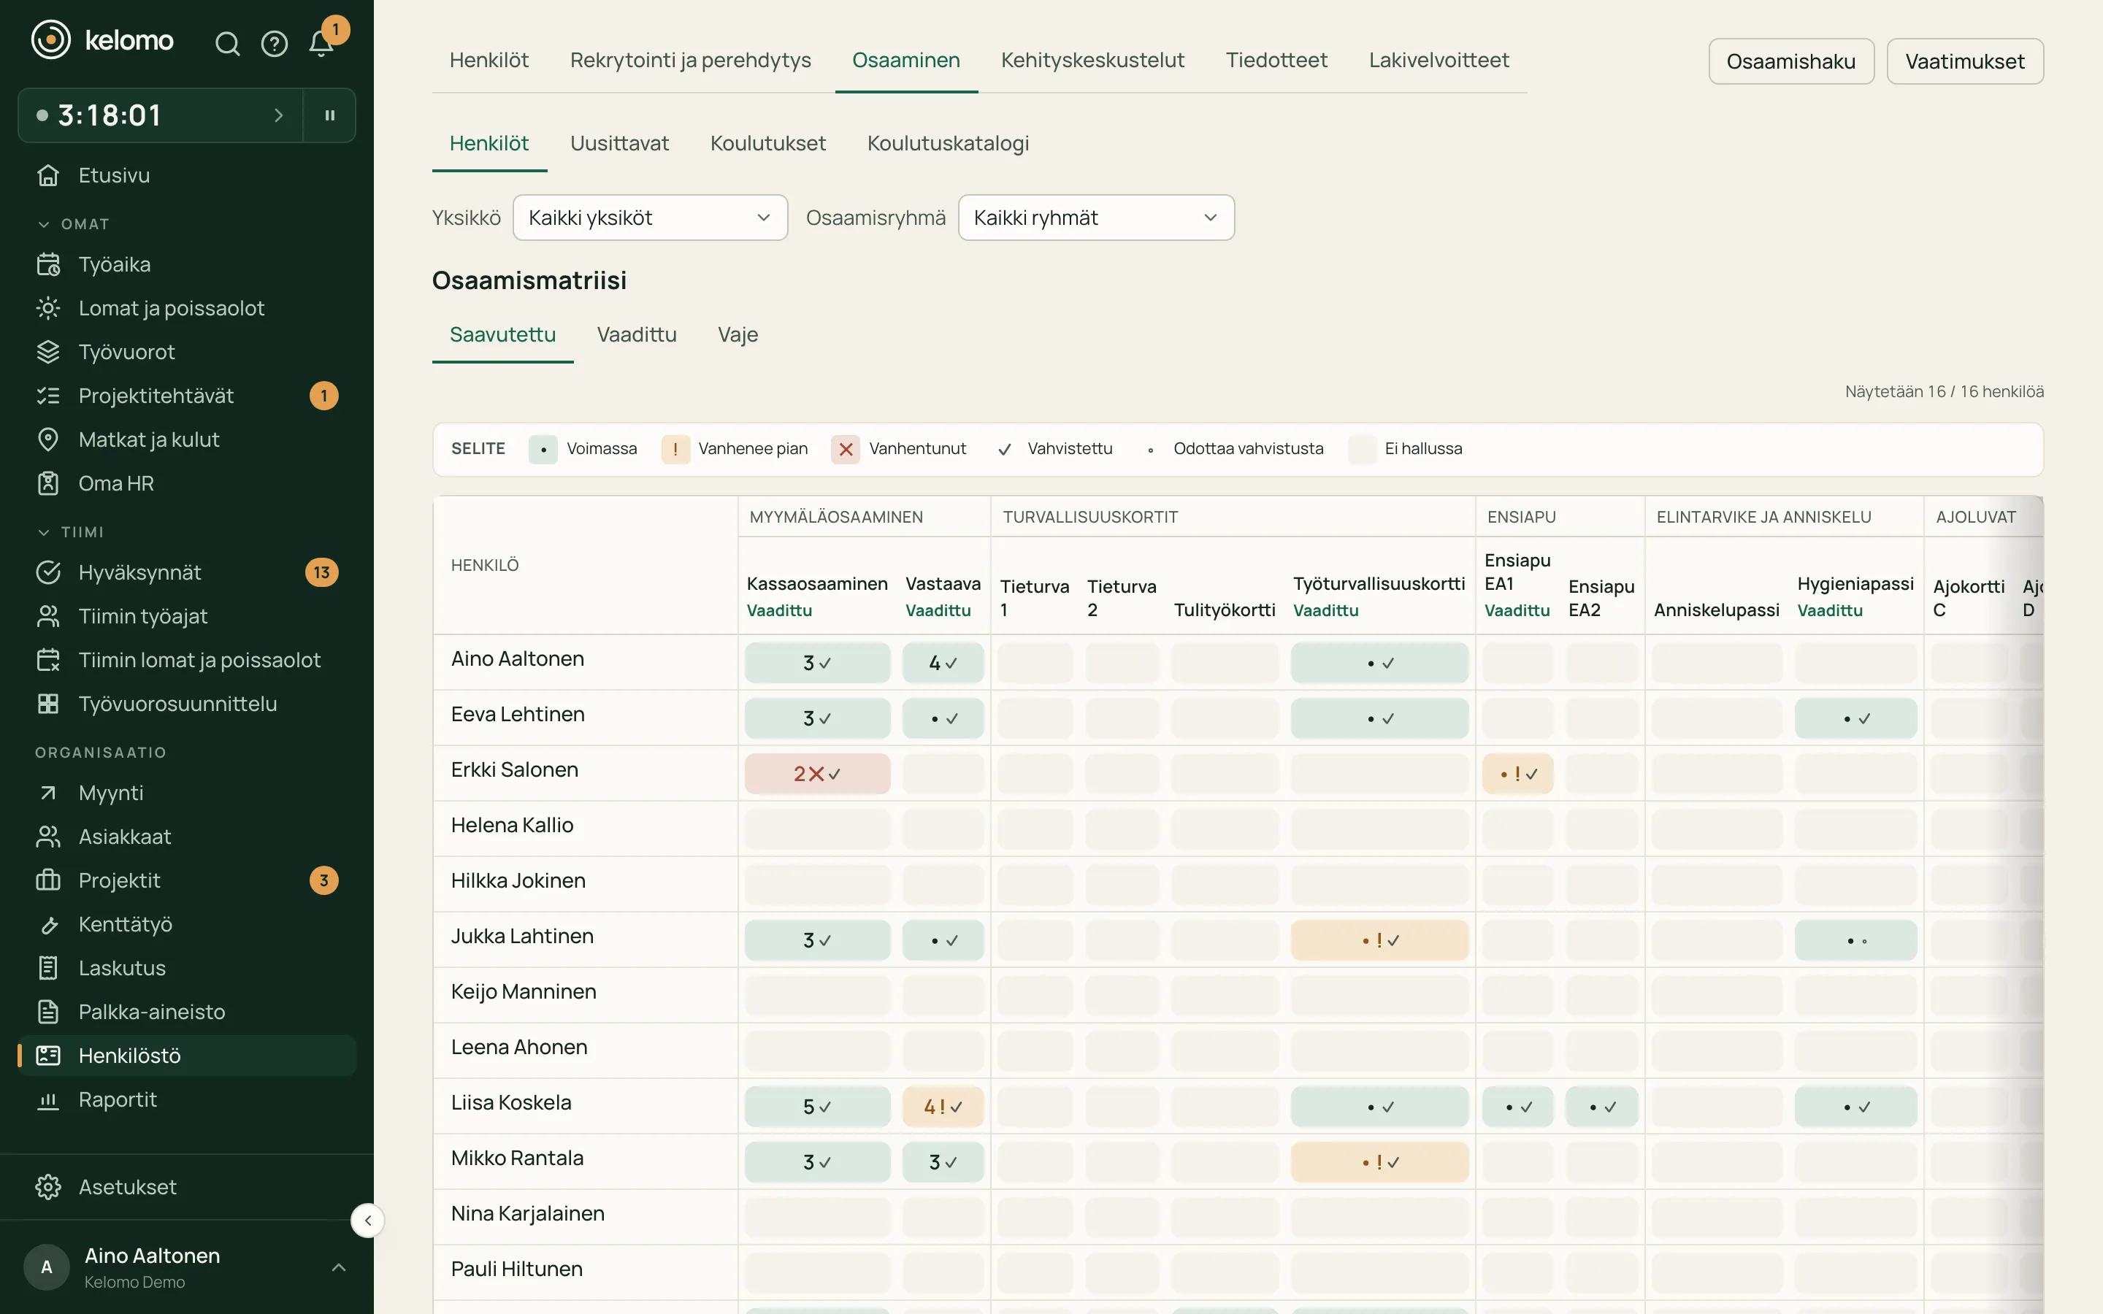Open Laskutus in sidebar
Image resolution: width=2103 pixels, height=1314 pixels.
point(187,968)
